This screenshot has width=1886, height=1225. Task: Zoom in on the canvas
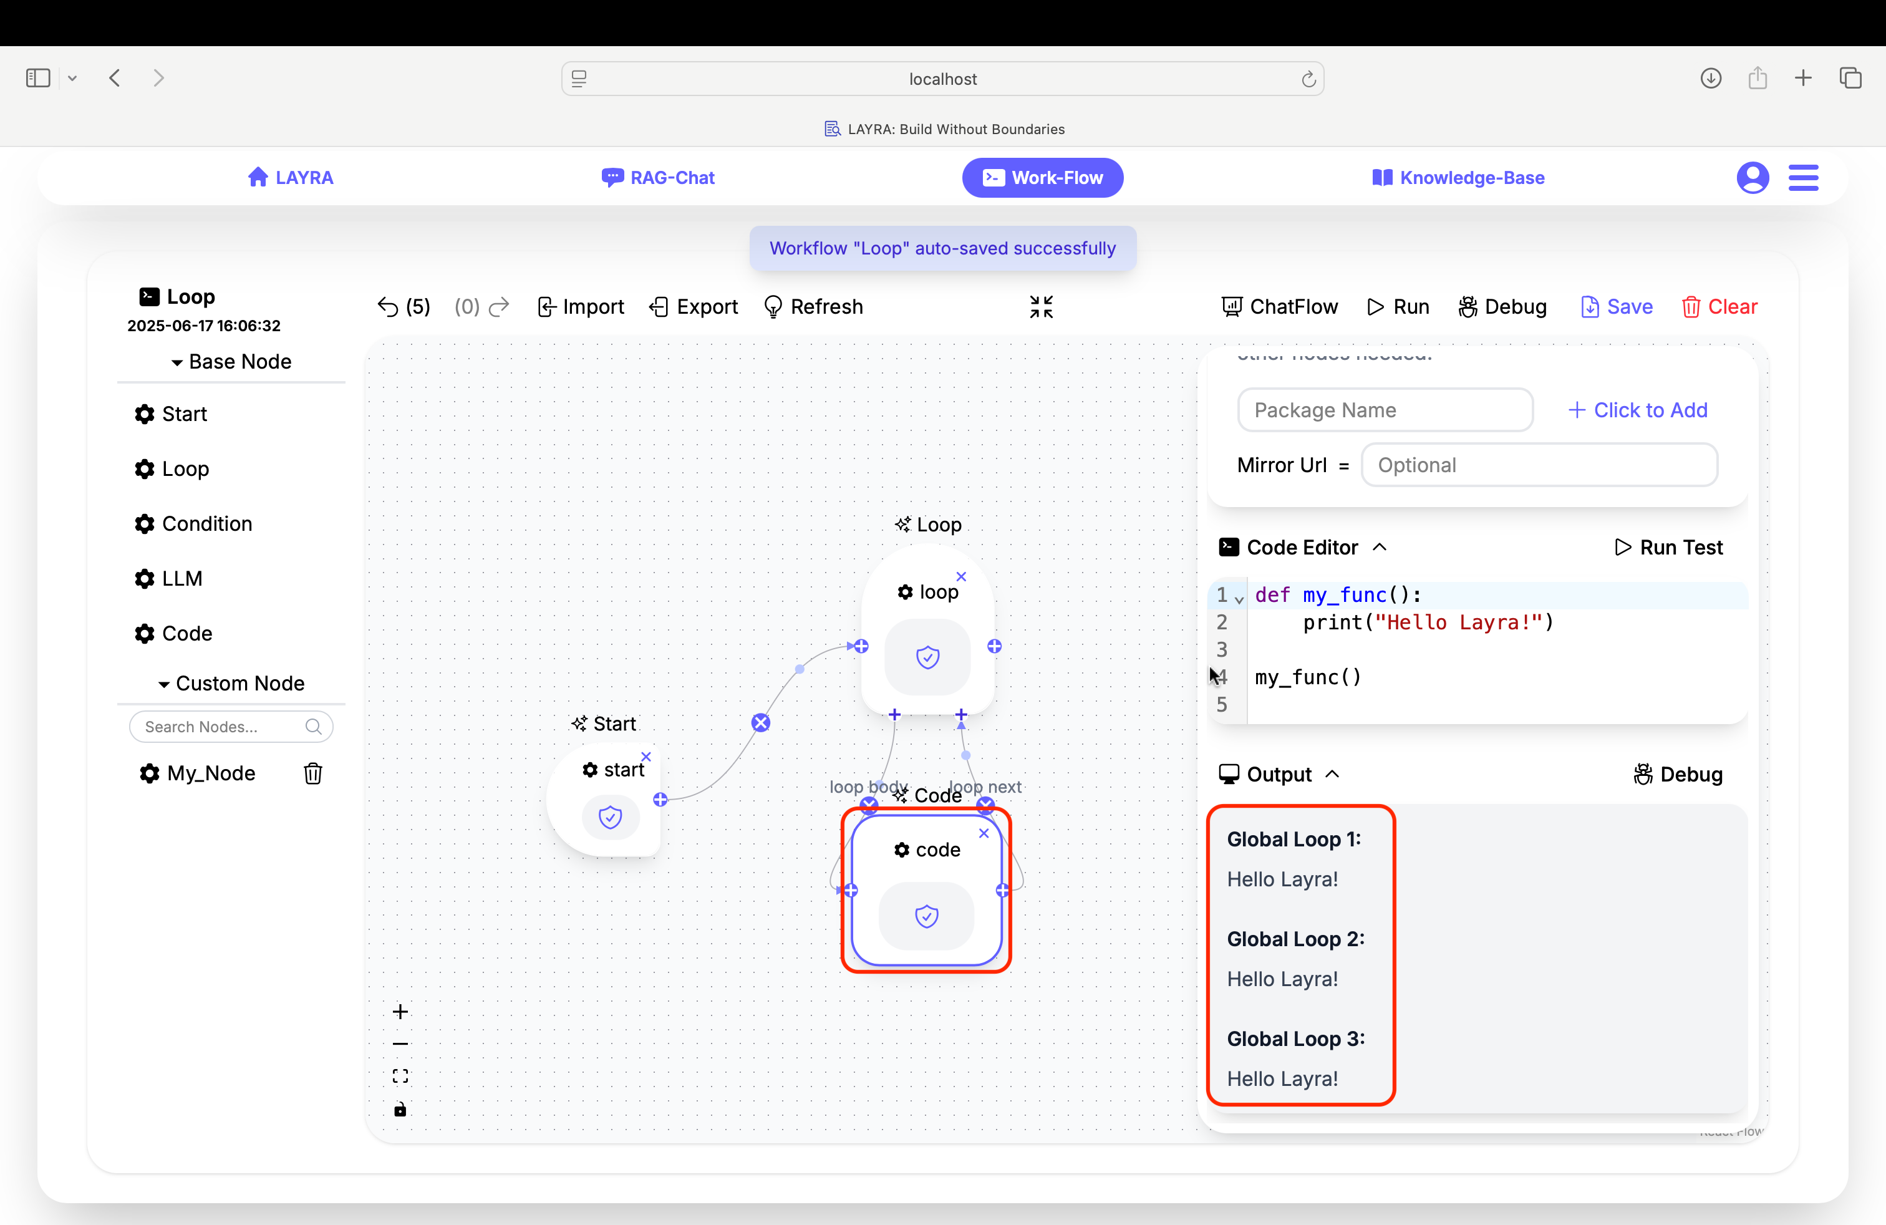(x=400, y=1012)
